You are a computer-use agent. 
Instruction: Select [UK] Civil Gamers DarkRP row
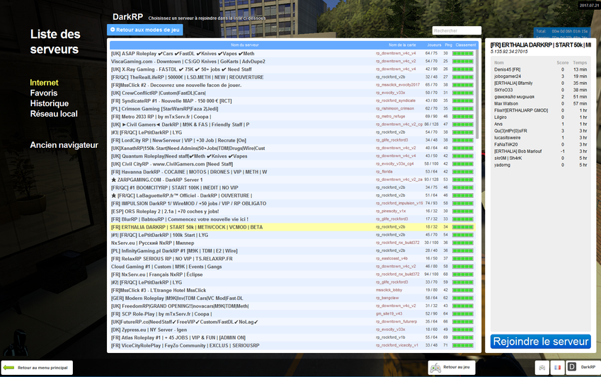pyautogui.click(x=292, y=124)
